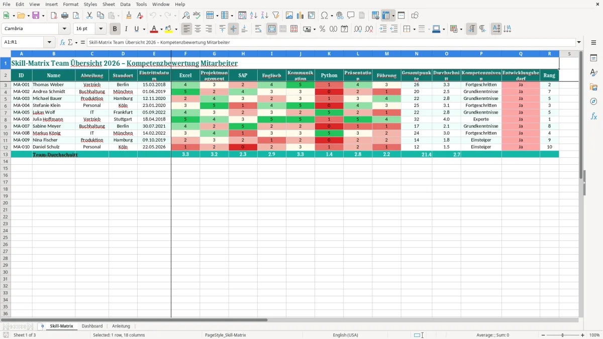The image size is (603, 339).
Task: Apply the red font color swatch
Action: 154,29
